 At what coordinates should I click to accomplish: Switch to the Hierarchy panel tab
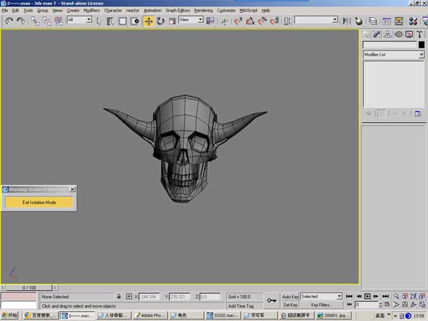click(x=388, y=34)
